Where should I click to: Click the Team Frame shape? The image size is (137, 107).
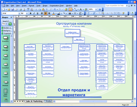(x=5, y=92)
